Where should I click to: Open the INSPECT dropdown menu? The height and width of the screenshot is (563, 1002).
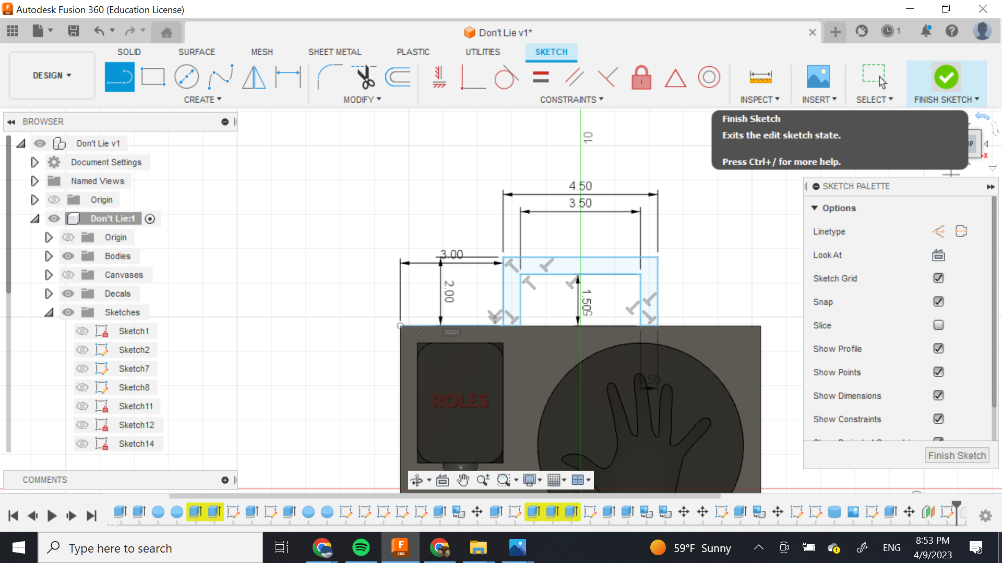pos(760,100)
